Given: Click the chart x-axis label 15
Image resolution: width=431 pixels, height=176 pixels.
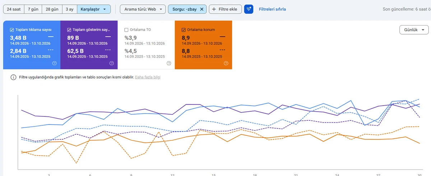Looking at the screenshot, I should click(x=214, y=175).
